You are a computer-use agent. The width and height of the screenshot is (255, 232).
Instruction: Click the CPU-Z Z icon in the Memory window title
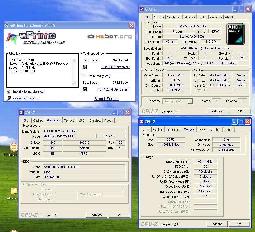tap(141, 122)
